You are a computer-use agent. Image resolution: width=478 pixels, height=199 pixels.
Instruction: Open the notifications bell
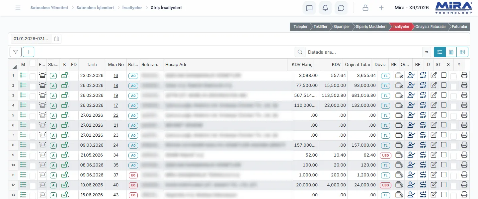[325, 8]
